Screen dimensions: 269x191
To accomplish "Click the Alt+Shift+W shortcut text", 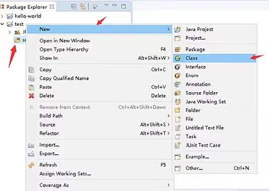I will point(152,58).
